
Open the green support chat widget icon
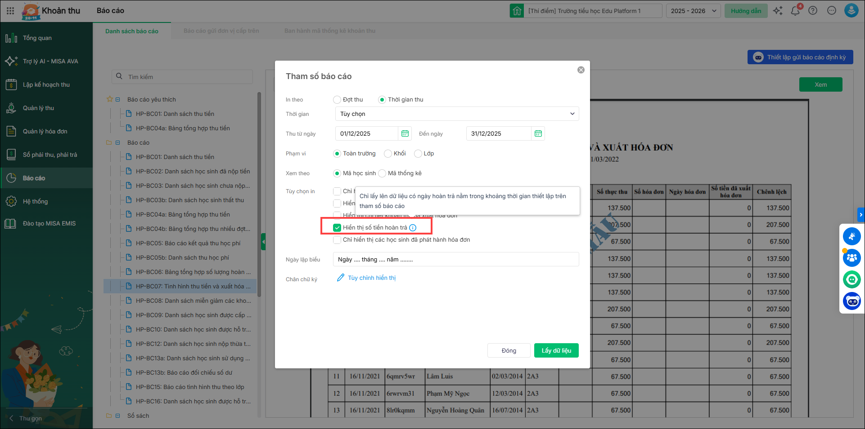pyautogui.click(x=852, y=279)
